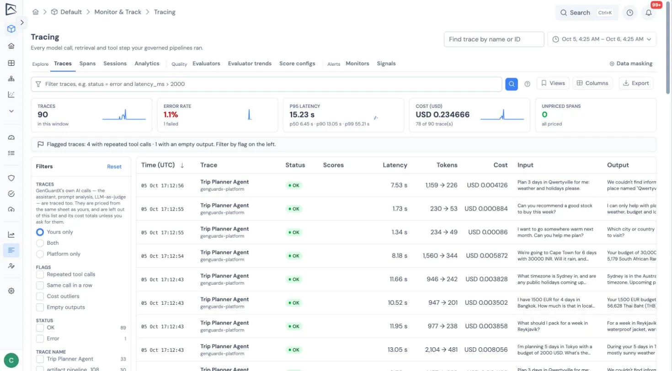Open the cube icon in left sidebar
672x371 pixels.
(x=11, y=29)
